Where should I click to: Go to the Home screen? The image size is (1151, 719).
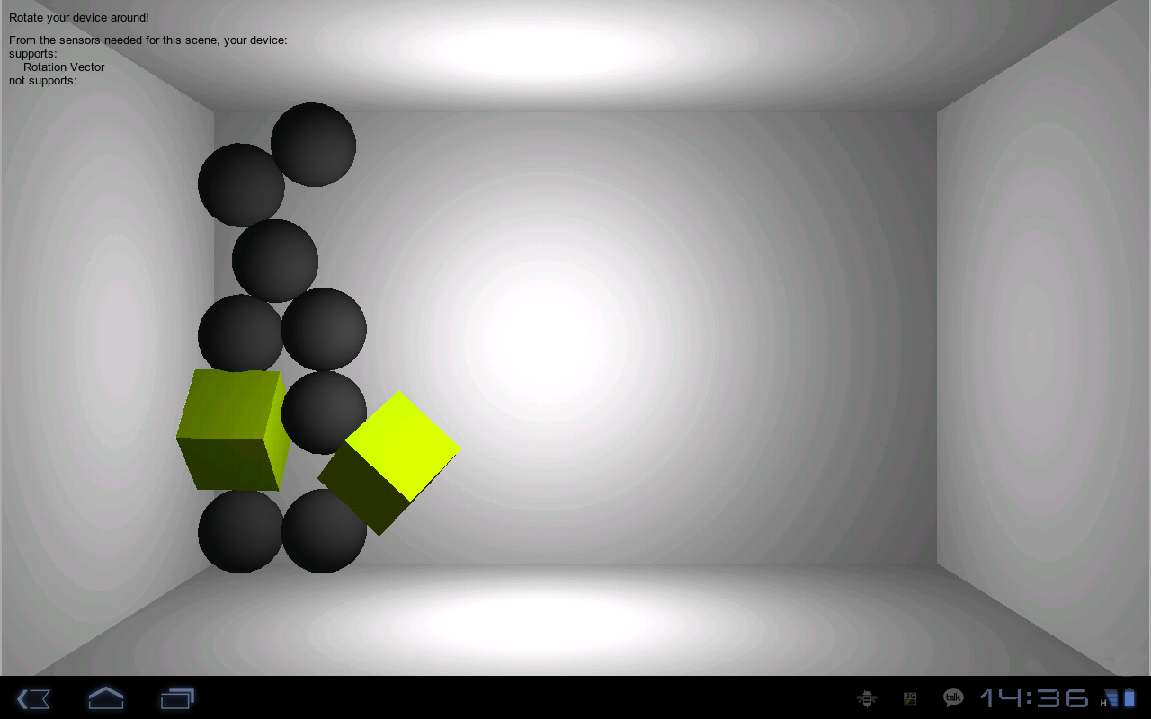[105, 697]
